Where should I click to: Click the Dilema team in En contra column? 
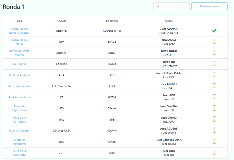click(112, 108)
